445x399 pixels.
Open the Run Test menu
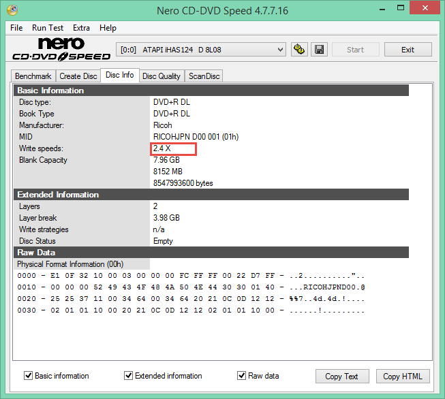(x=48, y=28)
